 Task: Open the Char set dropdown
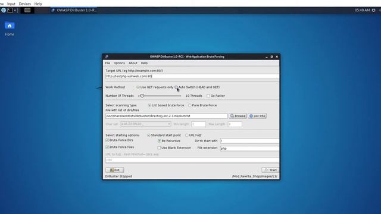146,124
